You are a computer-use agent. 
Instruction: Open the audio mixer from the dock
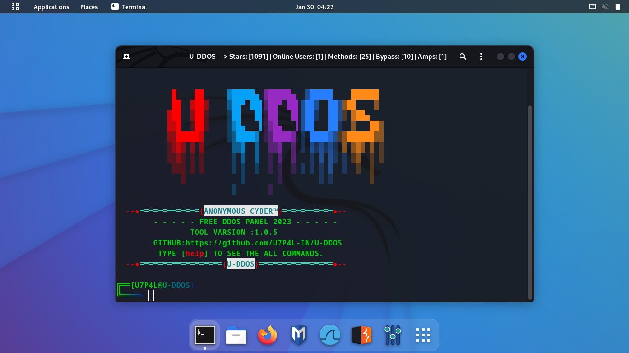tap(392, 335)
